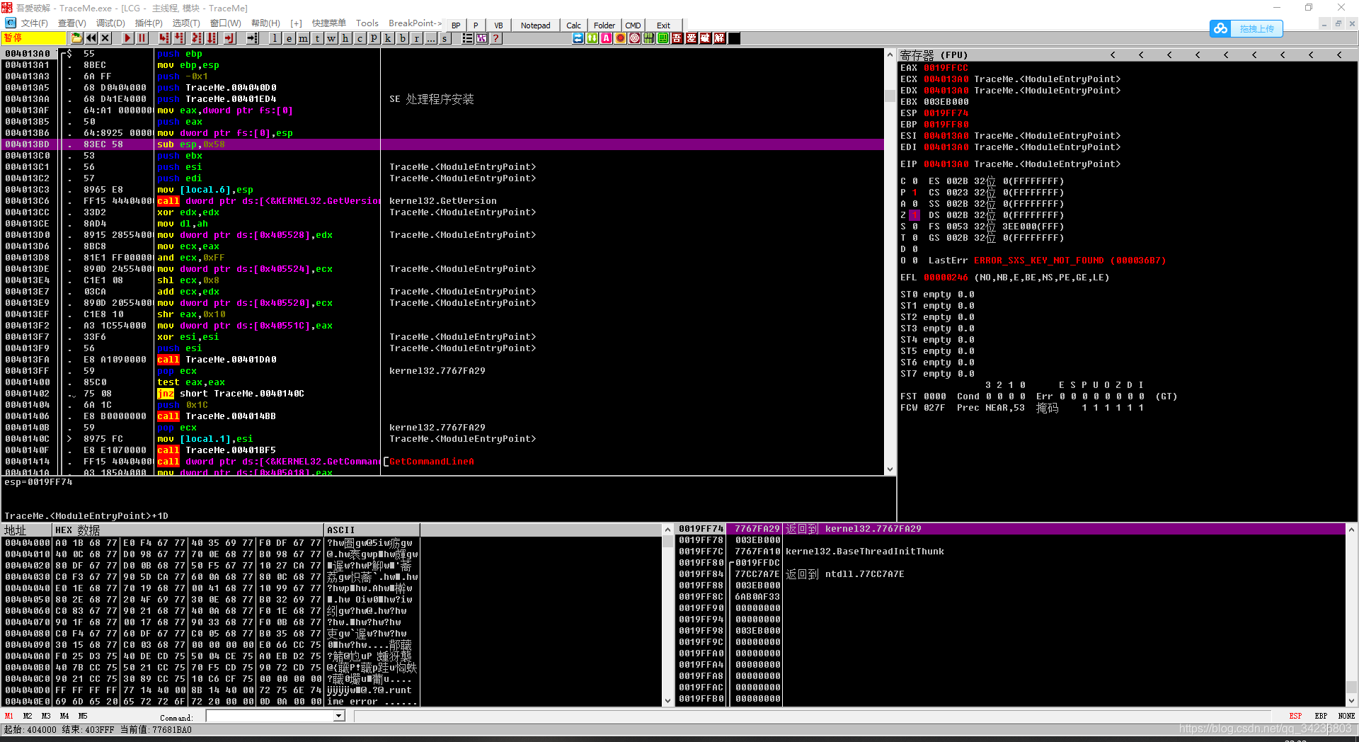Step over with the toolbar icon
Viewport: 1359px width, 742px height.
click(179, 38)
